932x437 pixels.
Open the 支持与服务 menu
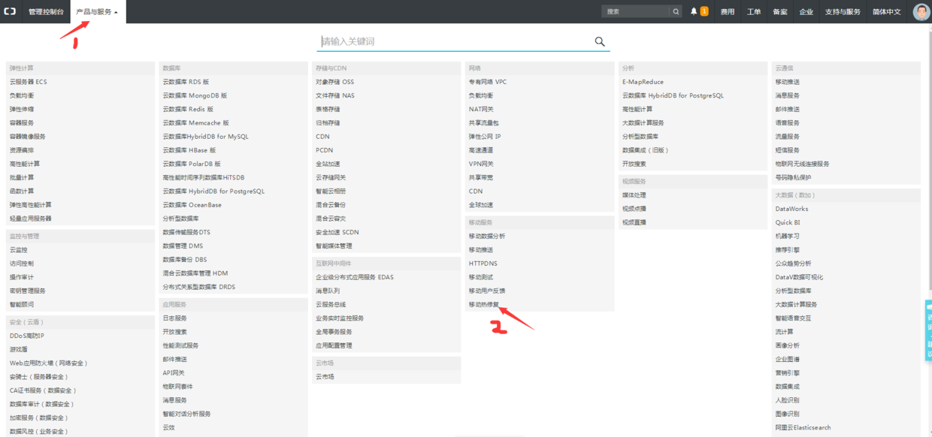pyautogui.click(x=843, y=12)
